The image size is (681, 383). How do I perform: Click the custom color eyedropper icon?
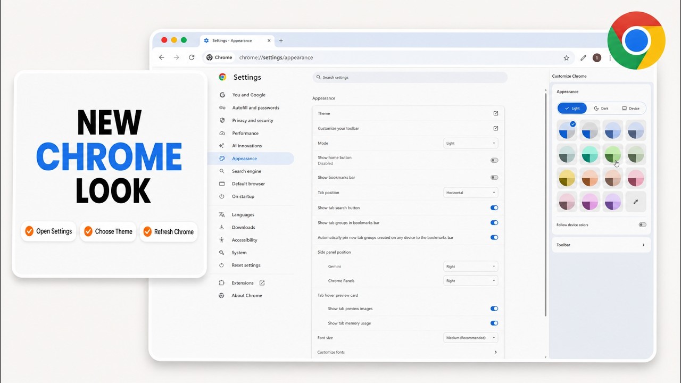[636, 202]
